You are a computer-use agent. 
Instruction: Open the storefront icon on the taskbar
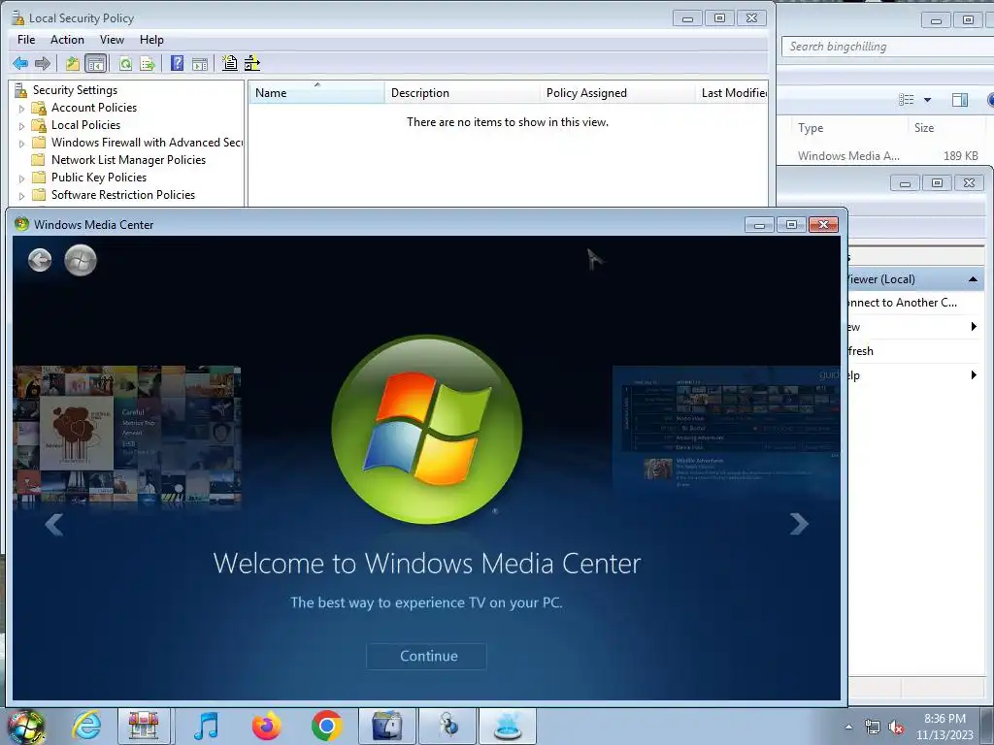144,726
